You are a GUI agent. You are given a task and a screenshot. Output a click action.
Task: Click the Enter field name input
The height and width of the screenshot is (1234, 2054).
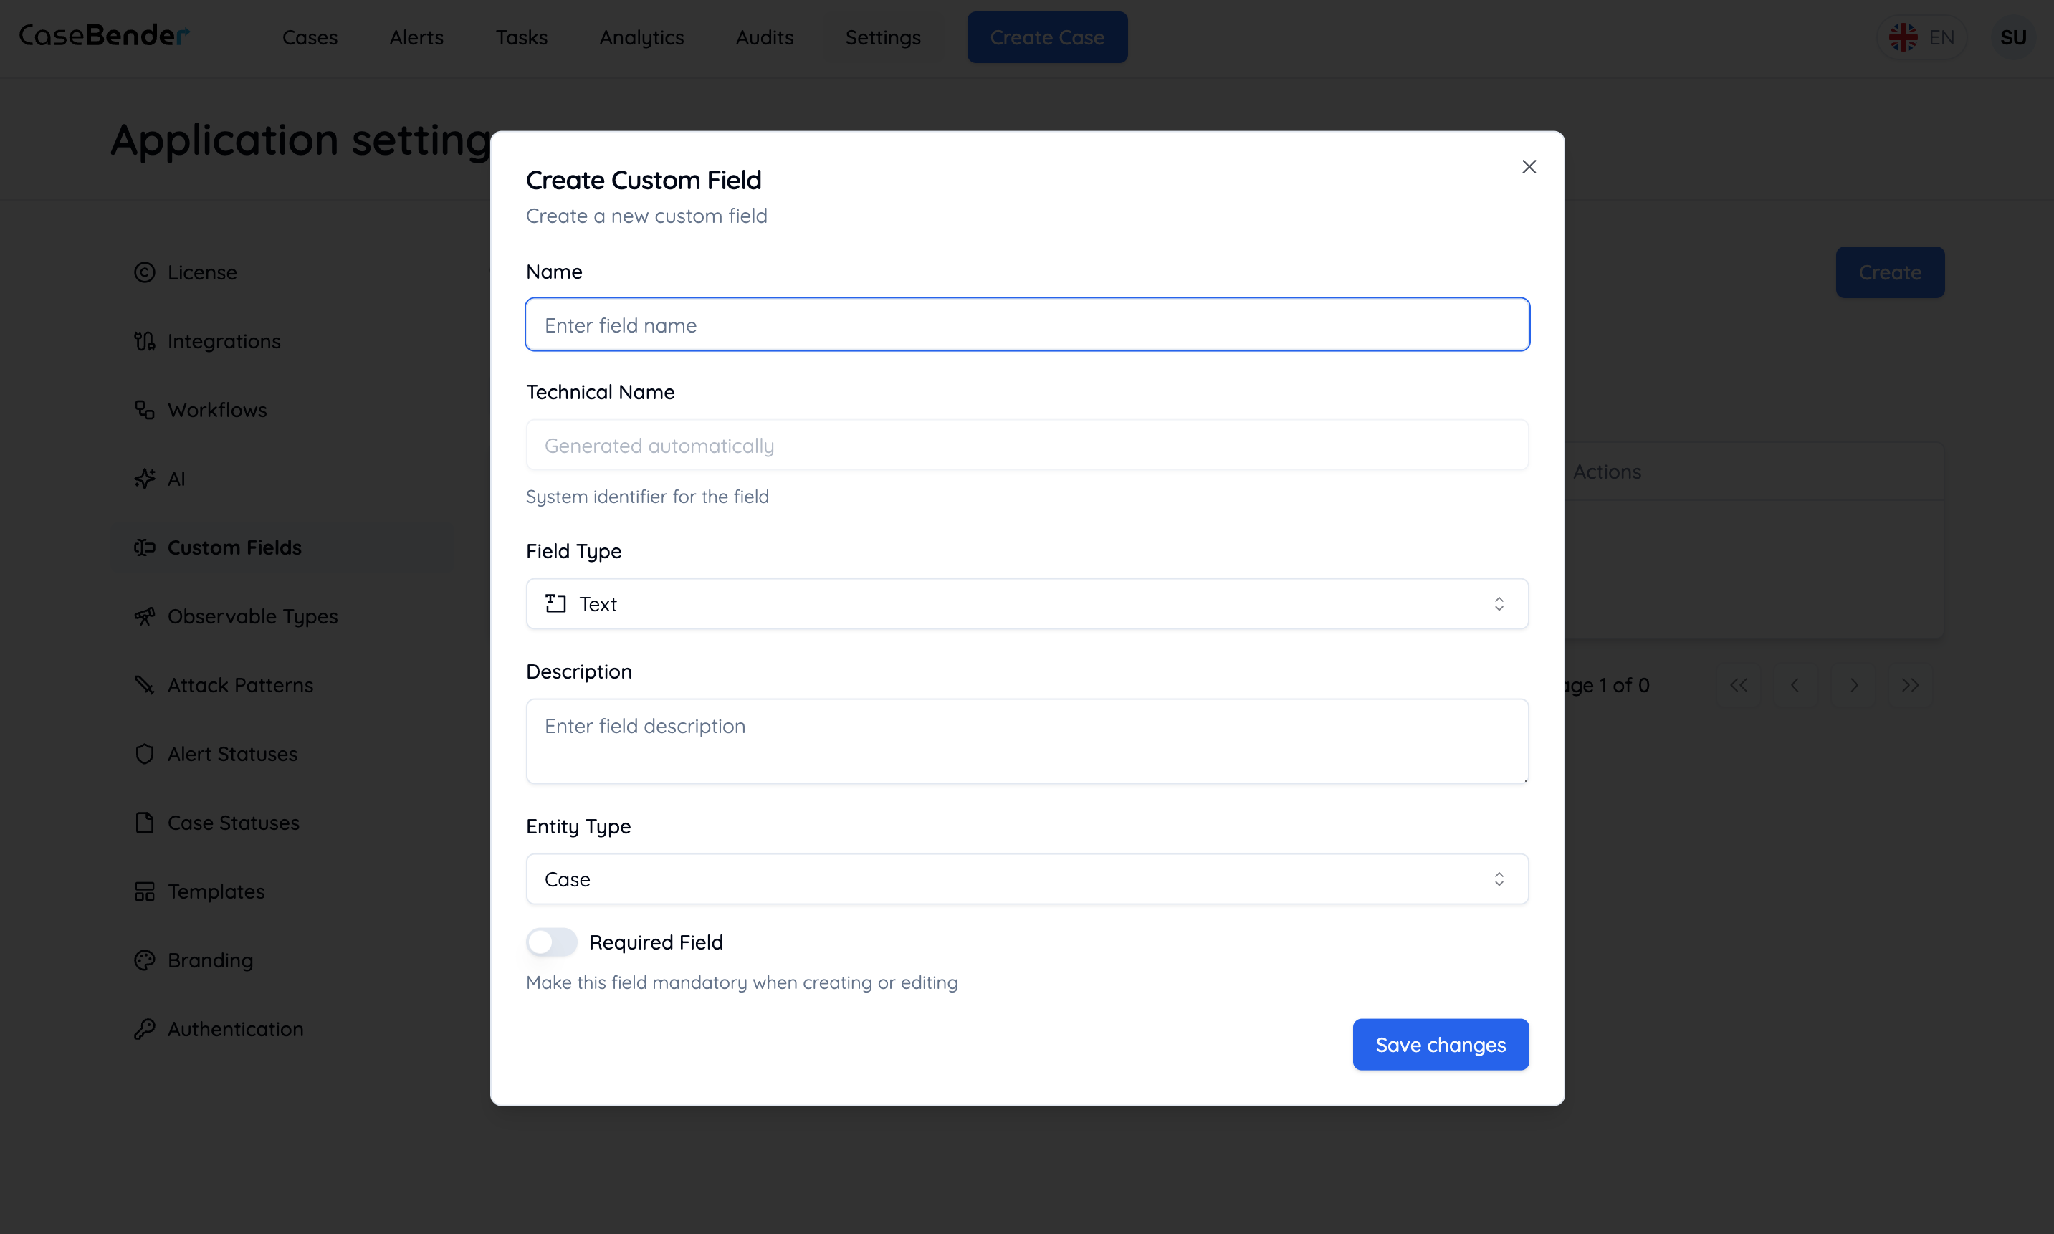1026,325
